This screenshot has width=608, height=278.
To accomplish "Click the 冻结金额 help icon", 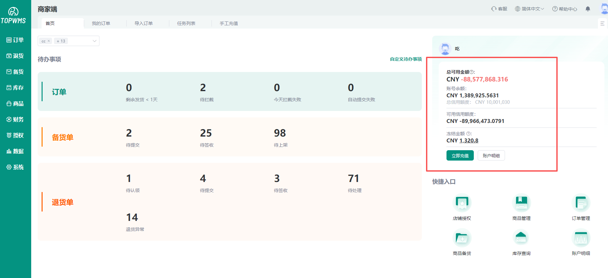I will coord(468,134).
